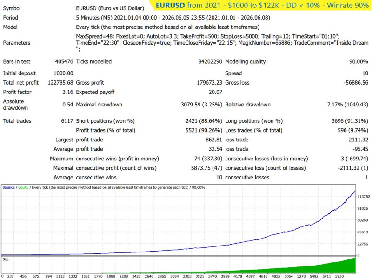Click the 5054 trade-number axis marker
Viewport: 372px width, 279px height.
pos(288,276)
